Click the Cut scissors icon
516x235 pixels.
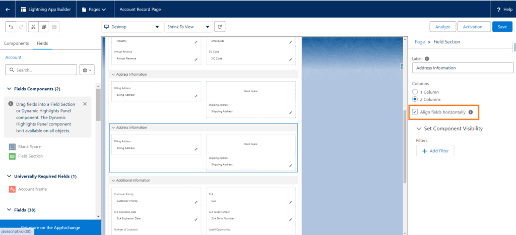(33, 27)
